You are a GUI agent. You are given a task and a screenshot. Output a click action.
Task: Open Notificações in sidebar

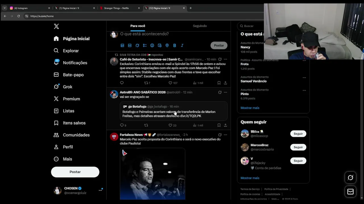tap(71, 63)
